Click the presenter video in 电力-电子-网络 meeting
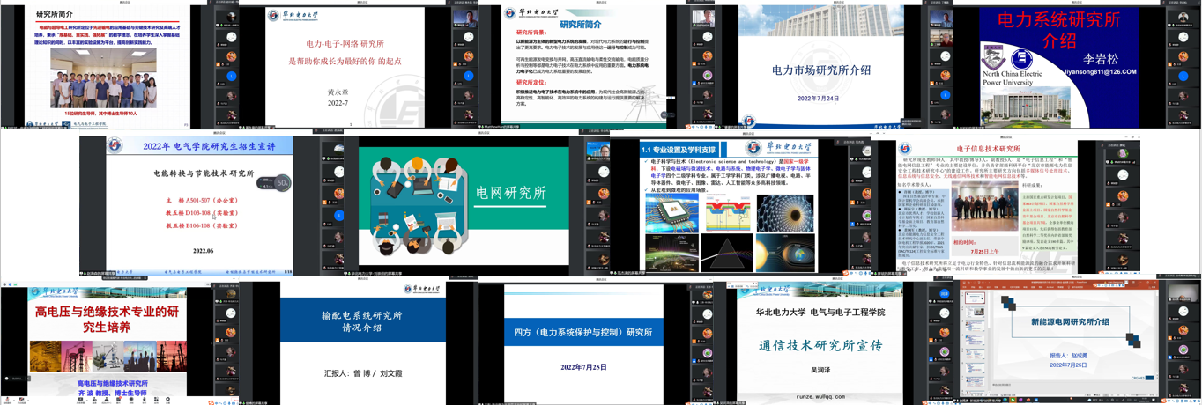1202x405 pixels. tap(467, 18)
